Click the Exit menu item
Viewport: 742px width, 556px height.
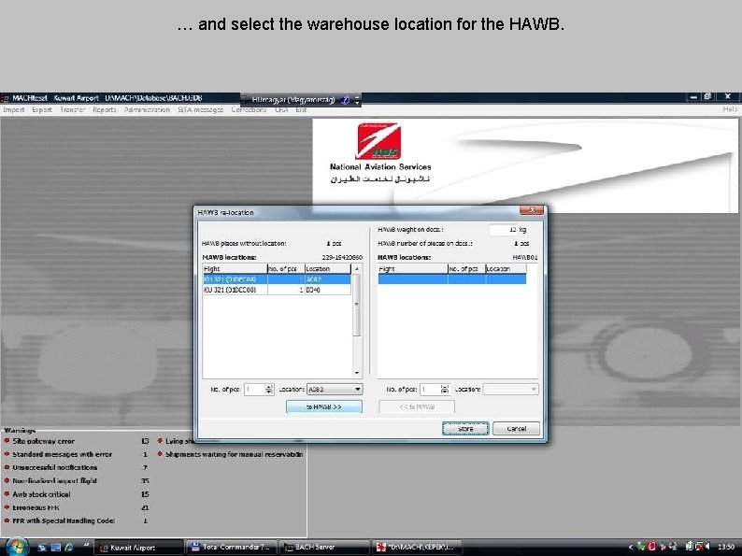coord(301,109)
